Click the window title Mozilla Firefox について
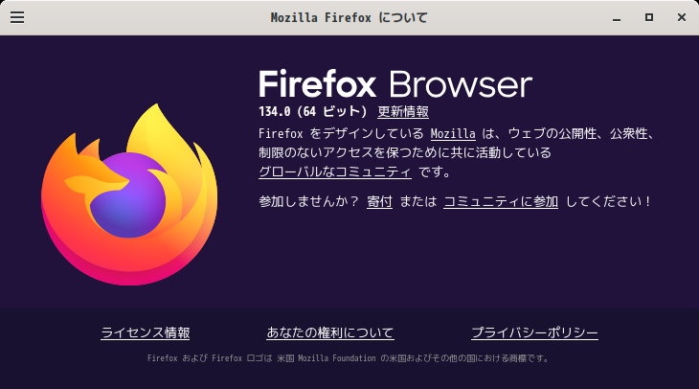699x389 pixels. [349, 18]
